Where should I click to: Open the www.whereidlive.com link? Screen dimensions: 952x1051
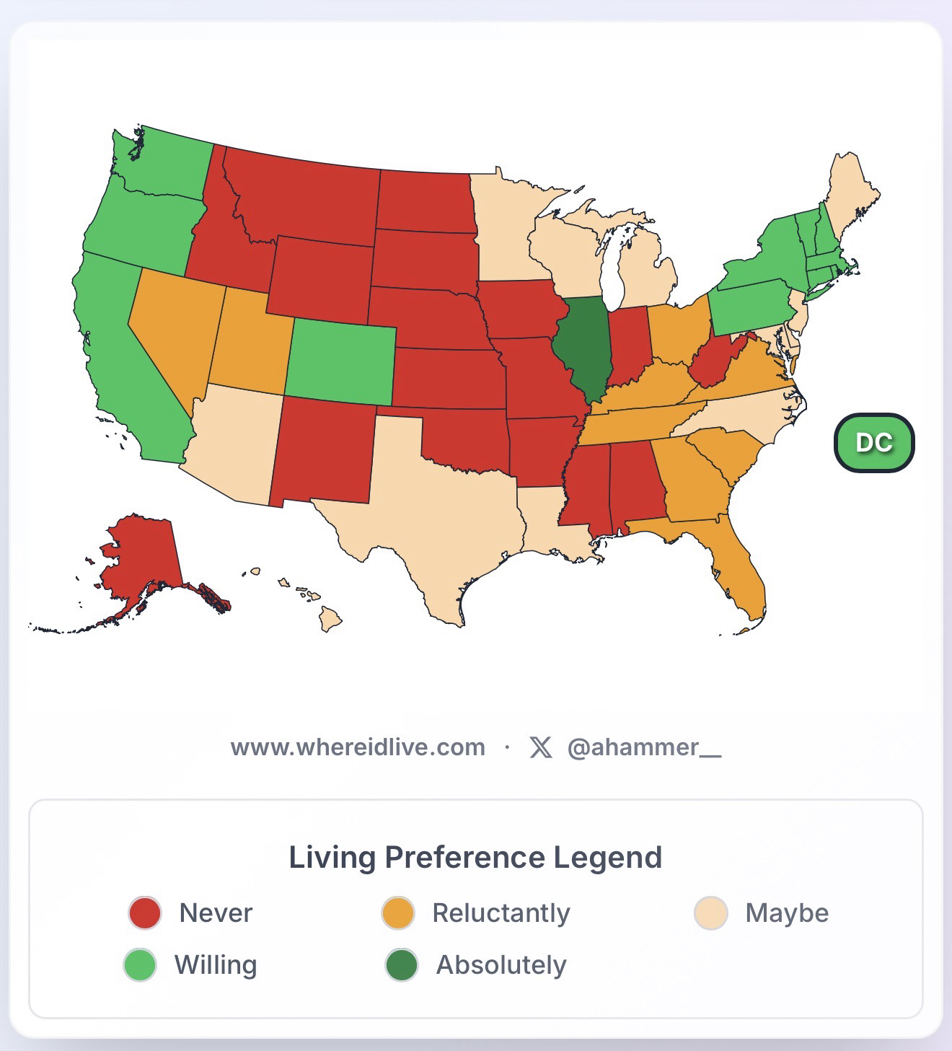point(358,747)
